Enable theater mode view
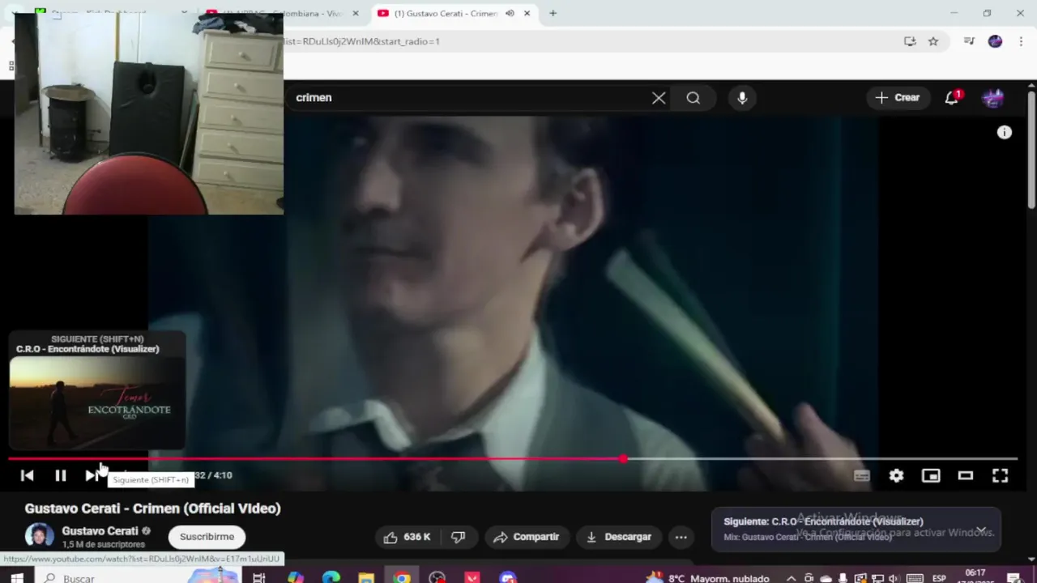The height and width of the screenshot is (583, 1037). (x=966, y=476)
